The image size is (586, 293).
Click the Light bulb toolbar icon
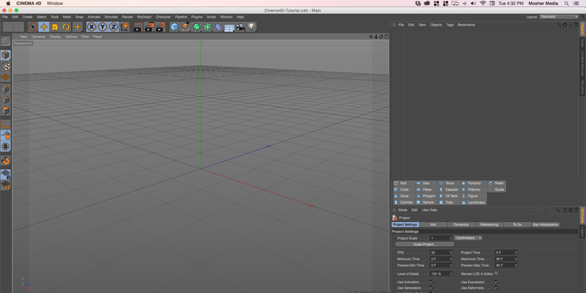251,27
